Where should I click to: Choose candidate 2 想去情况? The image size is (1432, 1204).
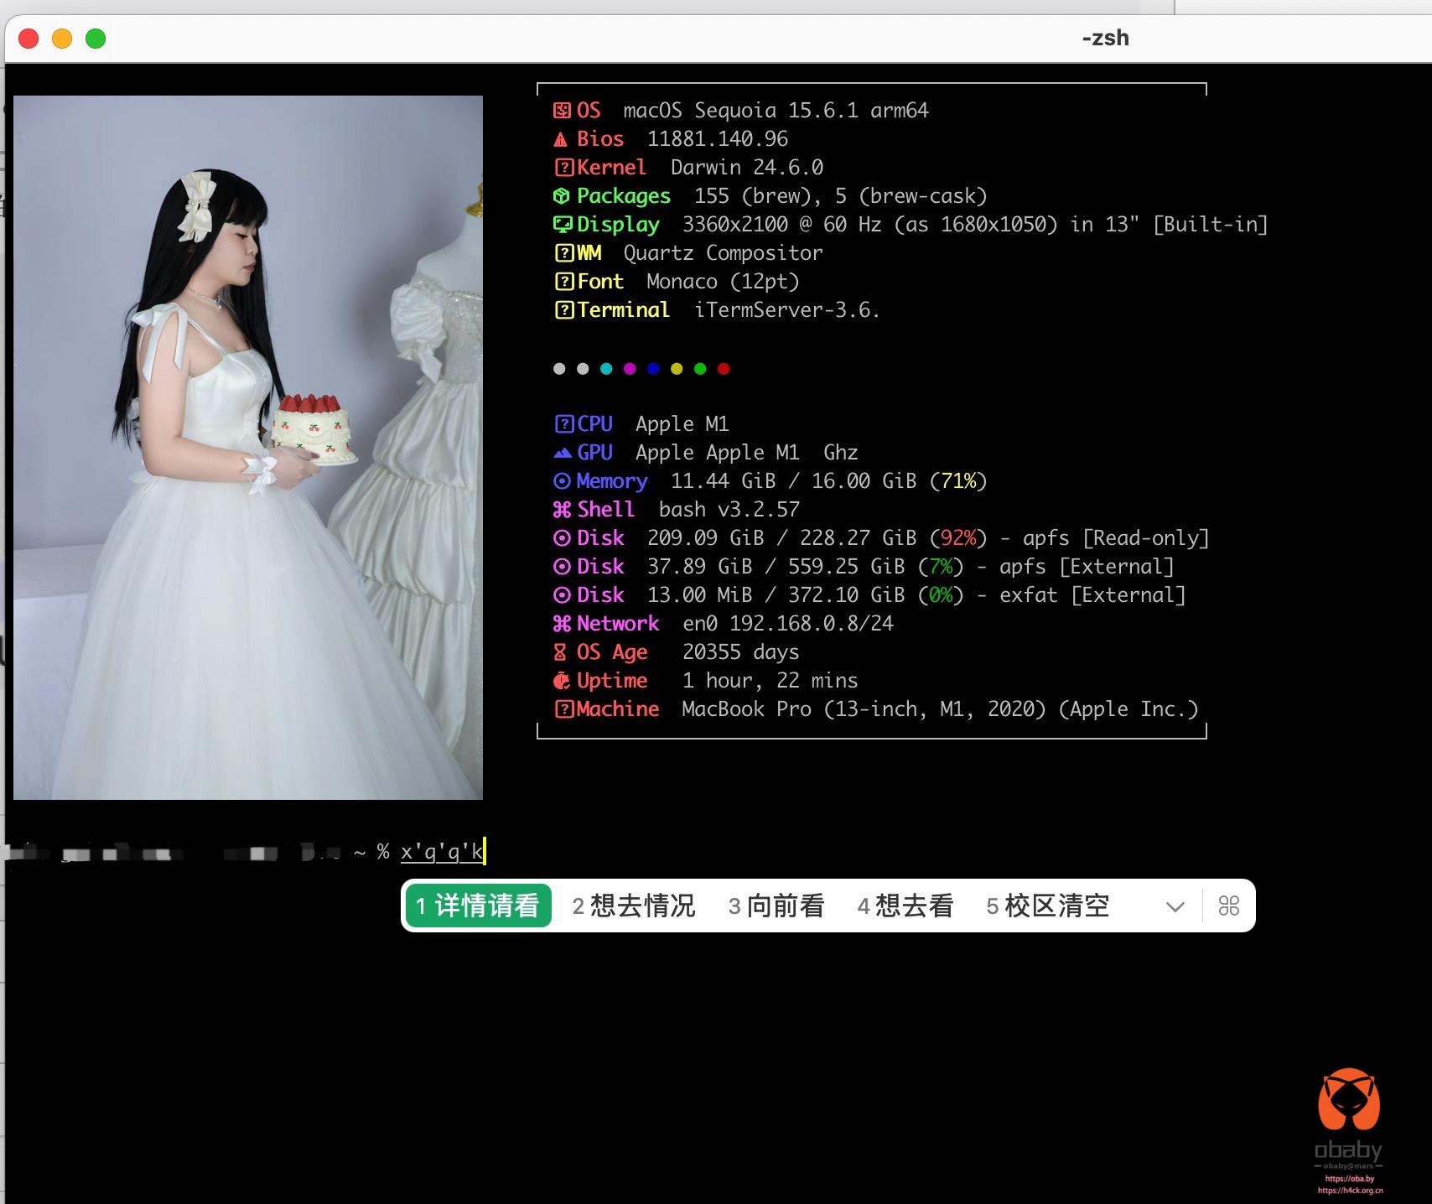coord(633,906)
